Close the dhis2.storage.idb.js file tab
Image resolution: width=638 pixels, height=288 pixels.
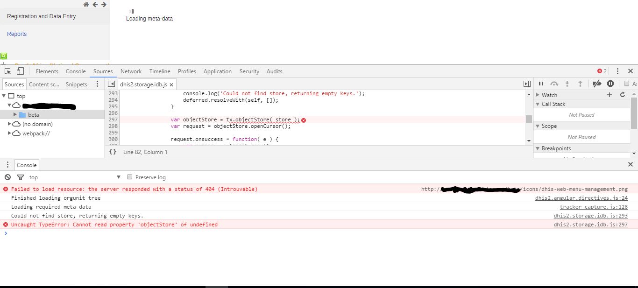coord(171,84)
